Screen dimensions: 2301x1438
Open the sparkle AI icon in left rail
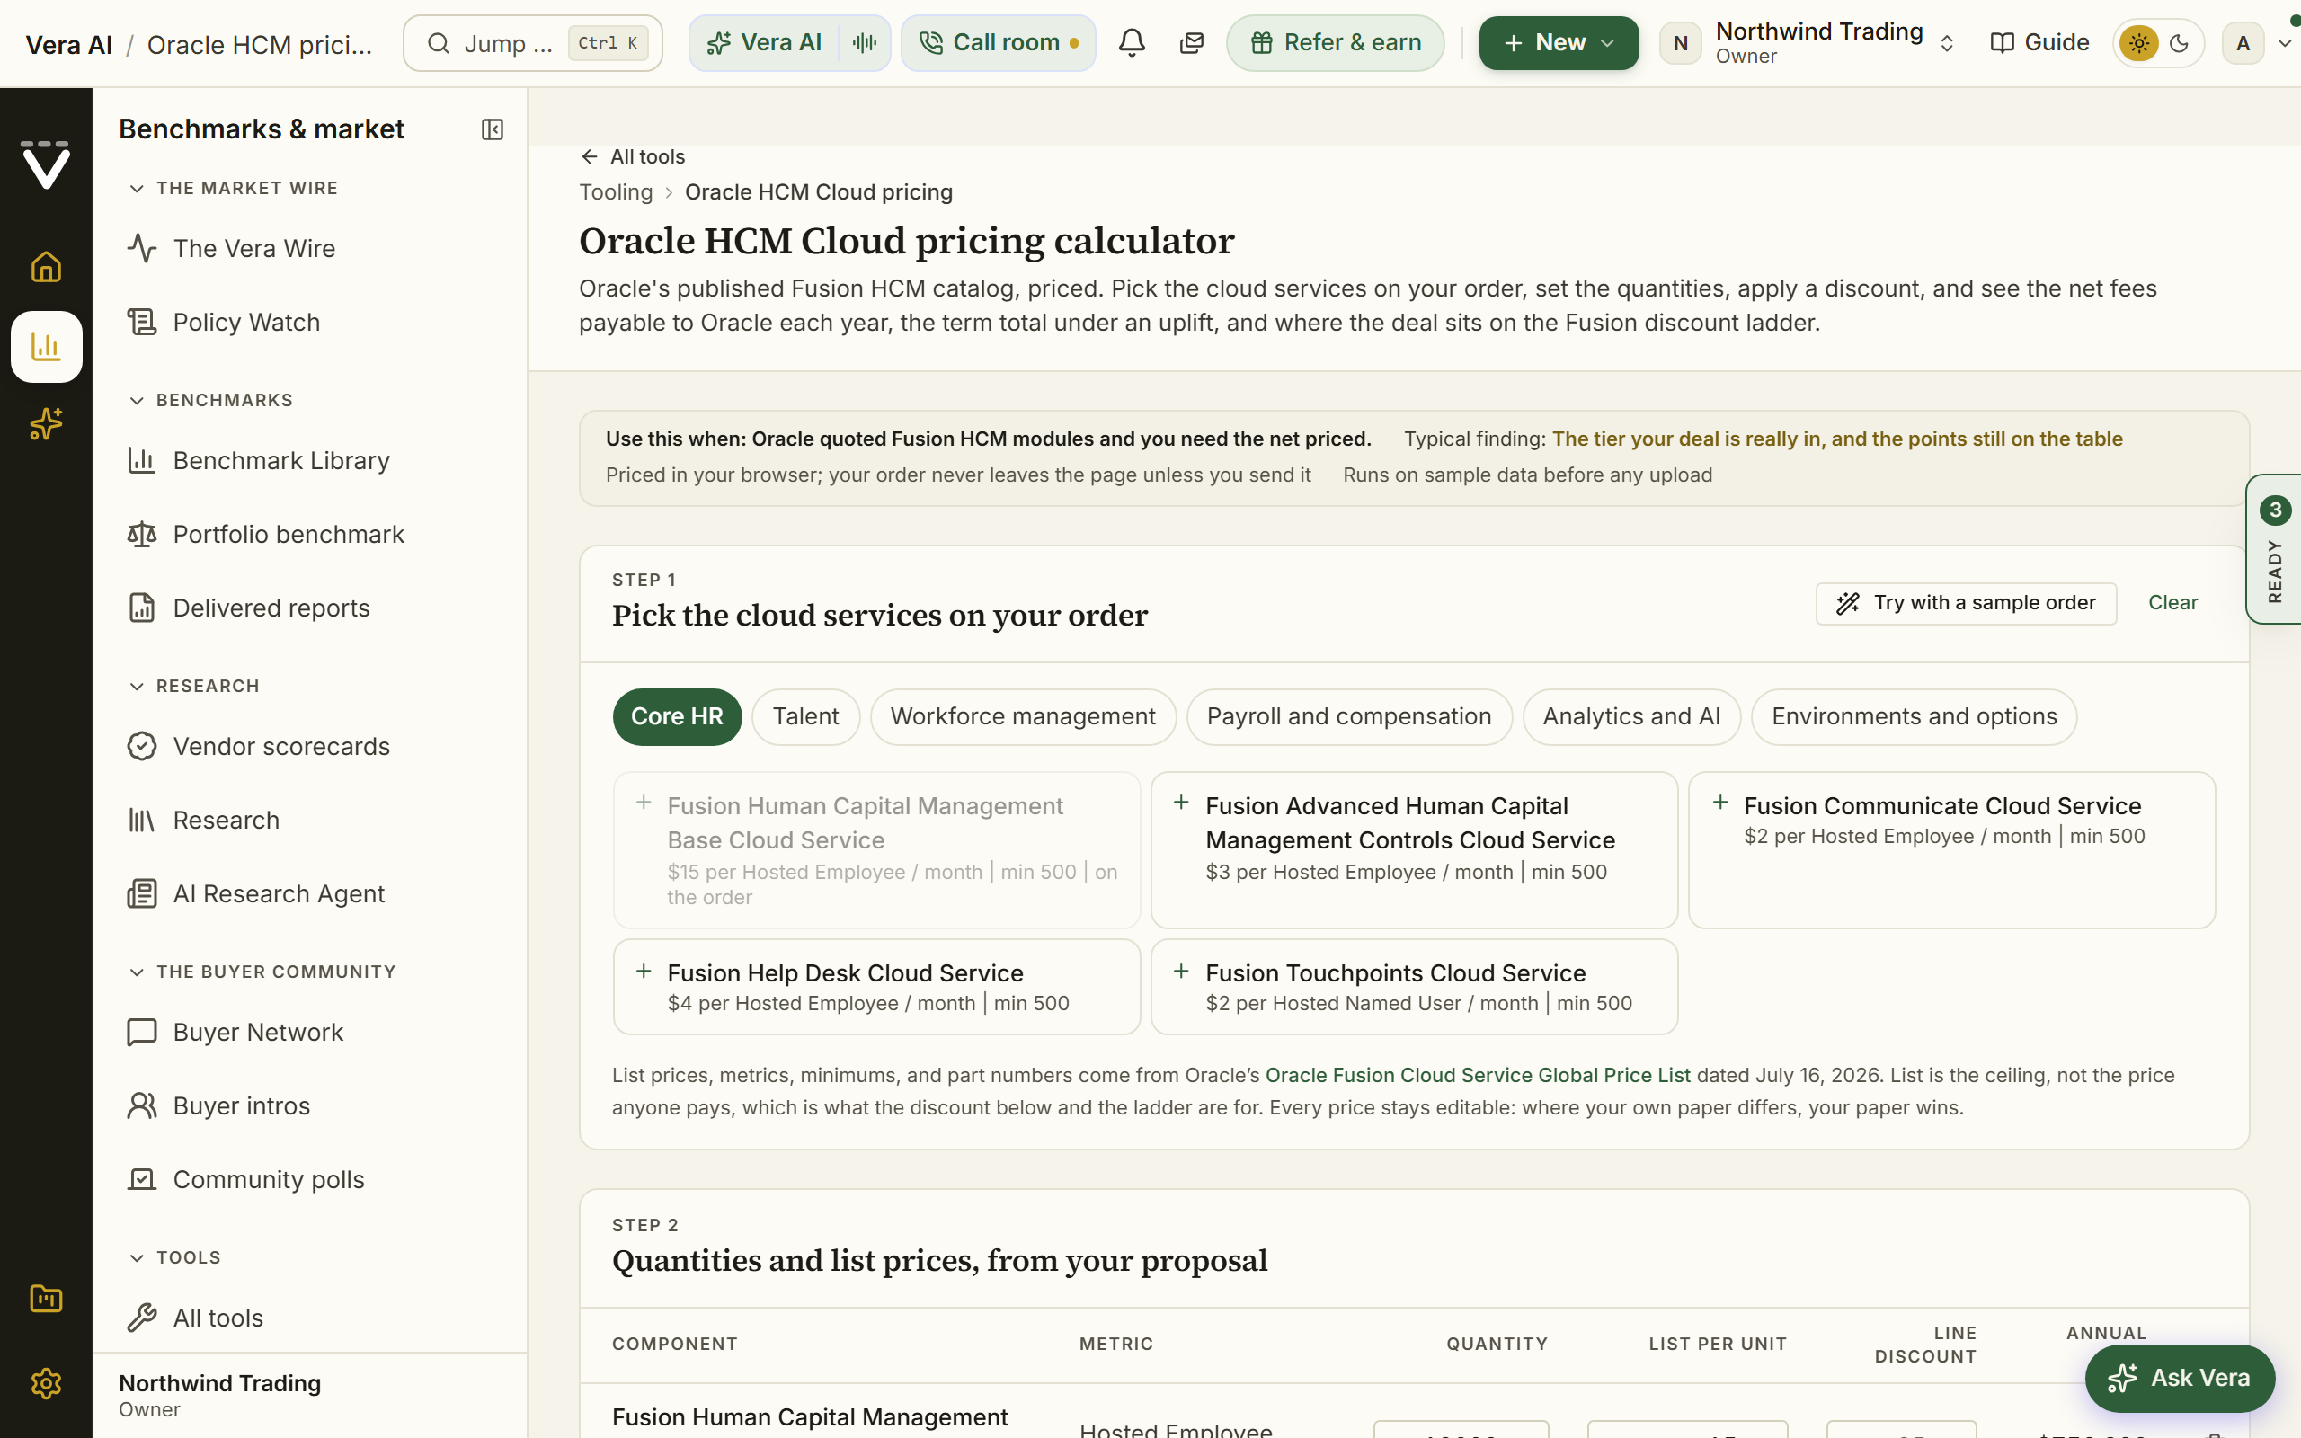(x=46, y=424)
